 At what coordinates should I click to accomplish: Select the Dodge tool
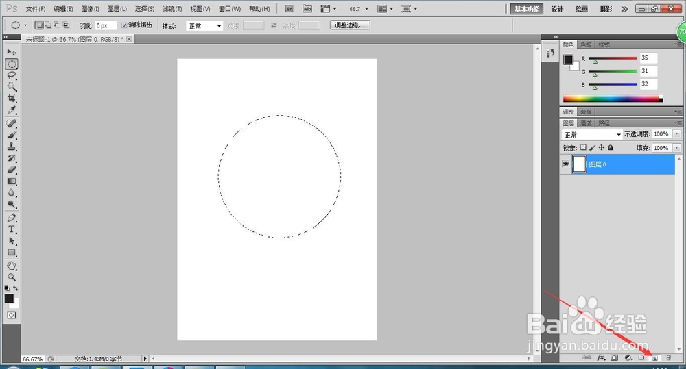pos(12,204)
